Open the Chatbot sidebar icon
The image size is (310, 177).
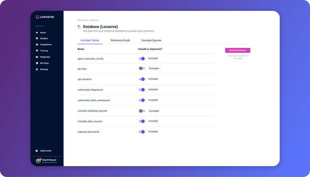point(37,38)
